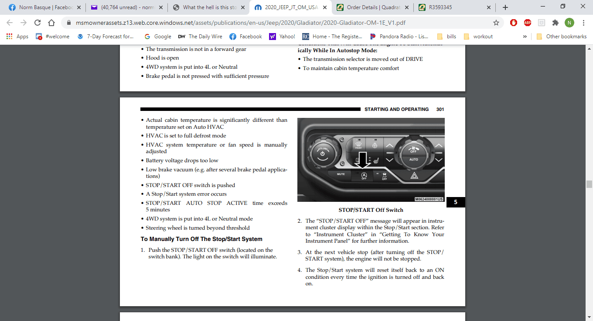The height and width of the screenshot is (321, 593).
Task: Click 'Battery voltage drops too low' bullet
Action: point(182,160)
